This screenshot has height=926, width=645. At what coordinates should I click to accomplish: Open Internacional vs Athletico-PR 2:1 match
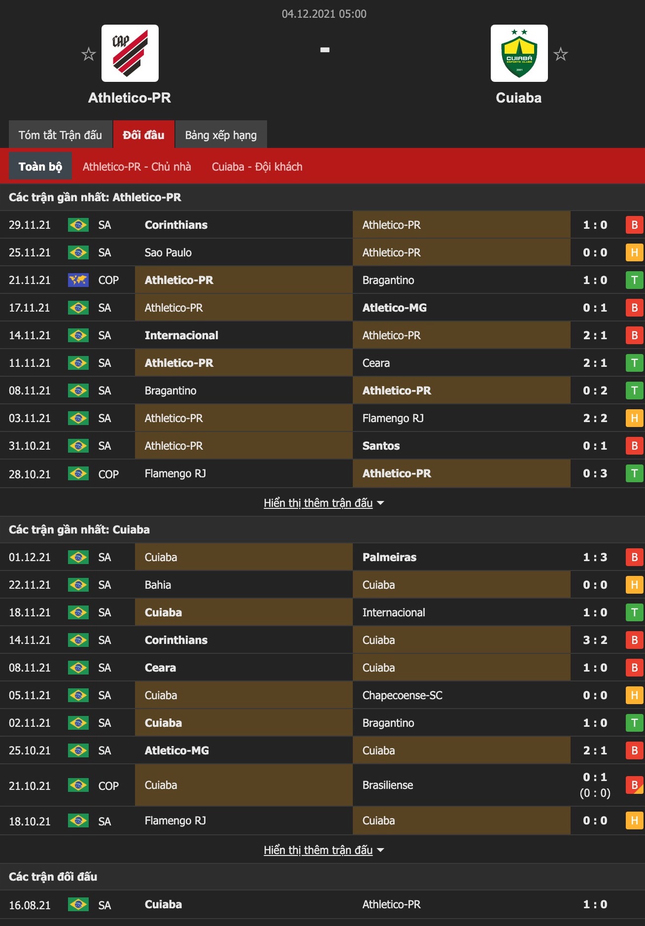(322, 335)
